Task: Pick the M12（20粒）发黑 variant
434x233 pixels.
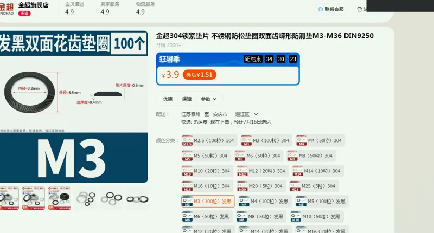Action: [x=208, y=230]
